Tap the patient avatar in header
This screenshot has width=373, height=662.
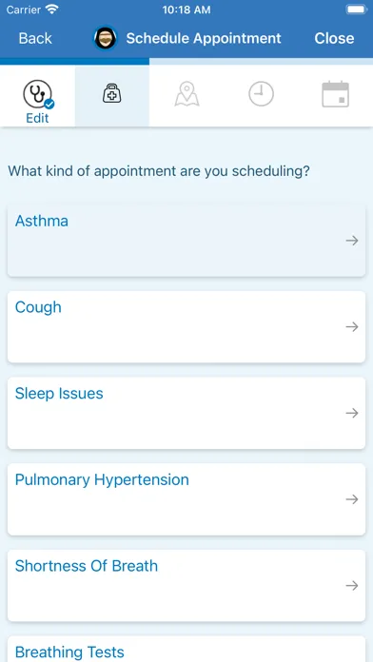(x=106, y=38)
